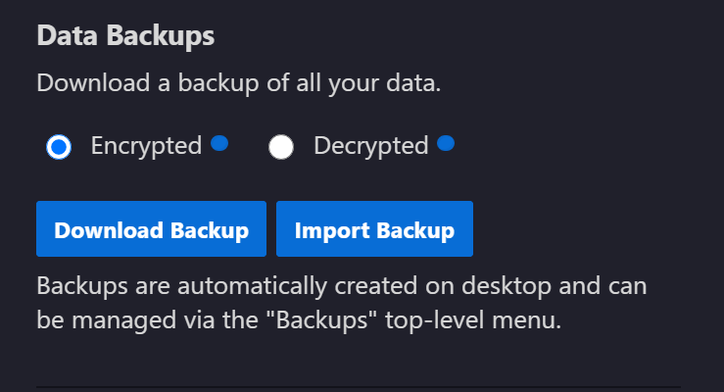Viewport: 724px width, 392px height.
Task: Select the Decrypted radio button
Action: click(281, 147)
